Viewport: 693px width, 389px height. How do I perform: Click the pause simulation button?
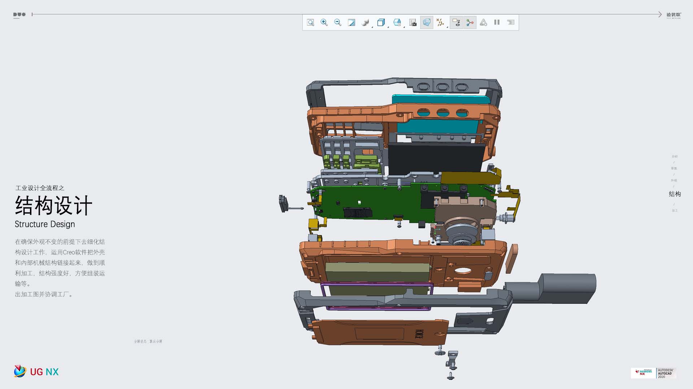497,22
